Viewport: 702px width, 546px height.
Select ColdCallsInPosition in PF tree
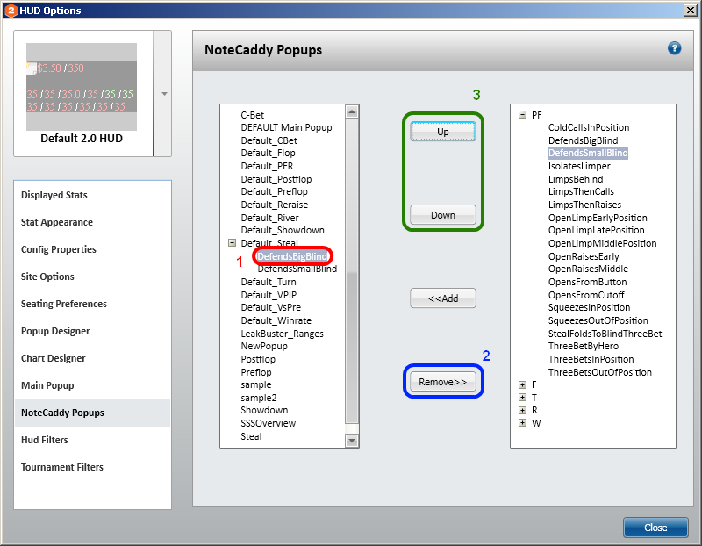(589, 127)
